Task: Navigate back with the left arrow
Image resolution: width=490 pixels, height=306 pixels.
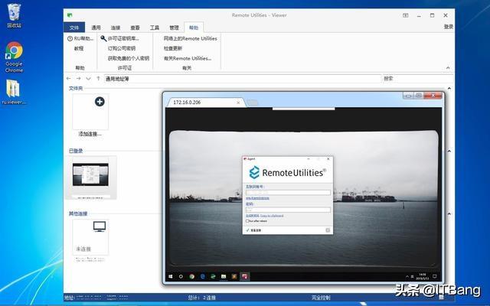Action: pos(68,79)
